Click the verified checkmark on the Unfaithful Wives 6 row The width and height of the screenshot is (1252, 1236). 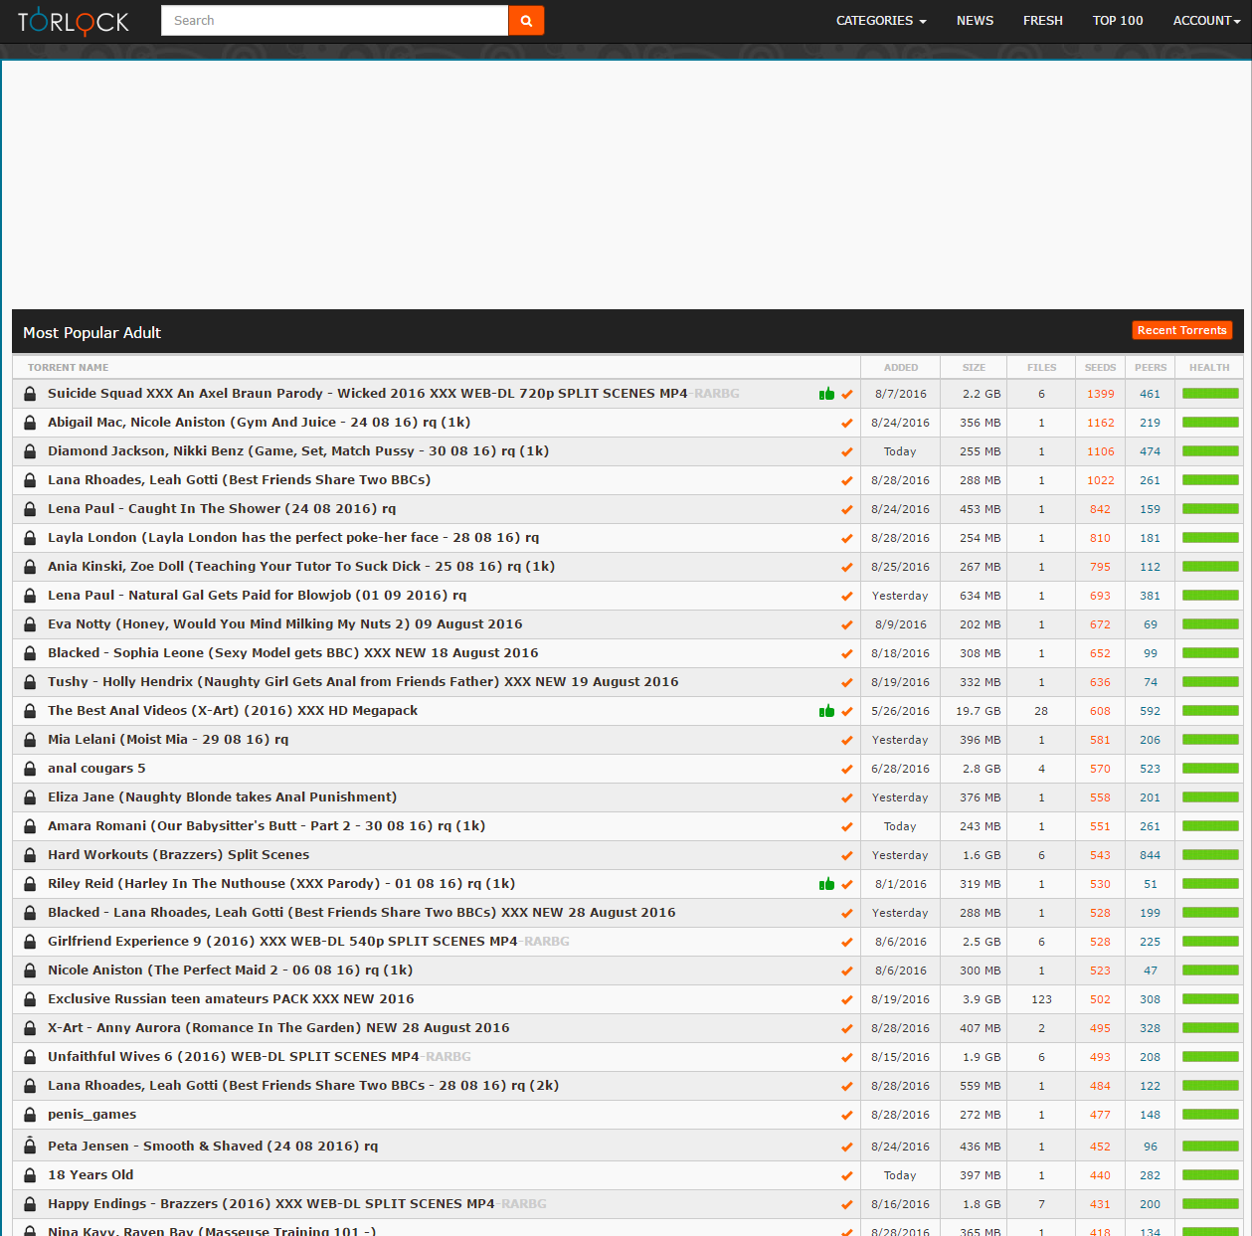coord(847,1057)
